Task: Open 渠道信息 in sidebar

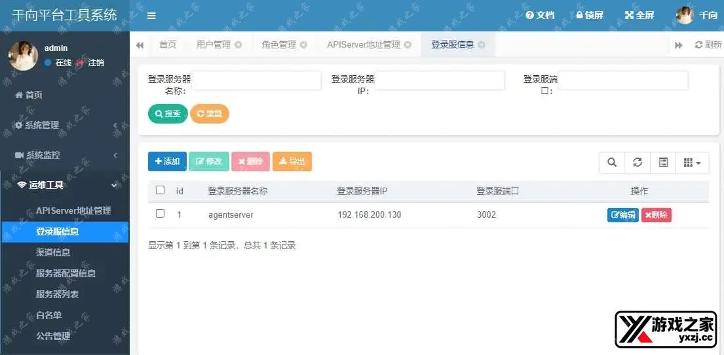Action: (53, 252)
